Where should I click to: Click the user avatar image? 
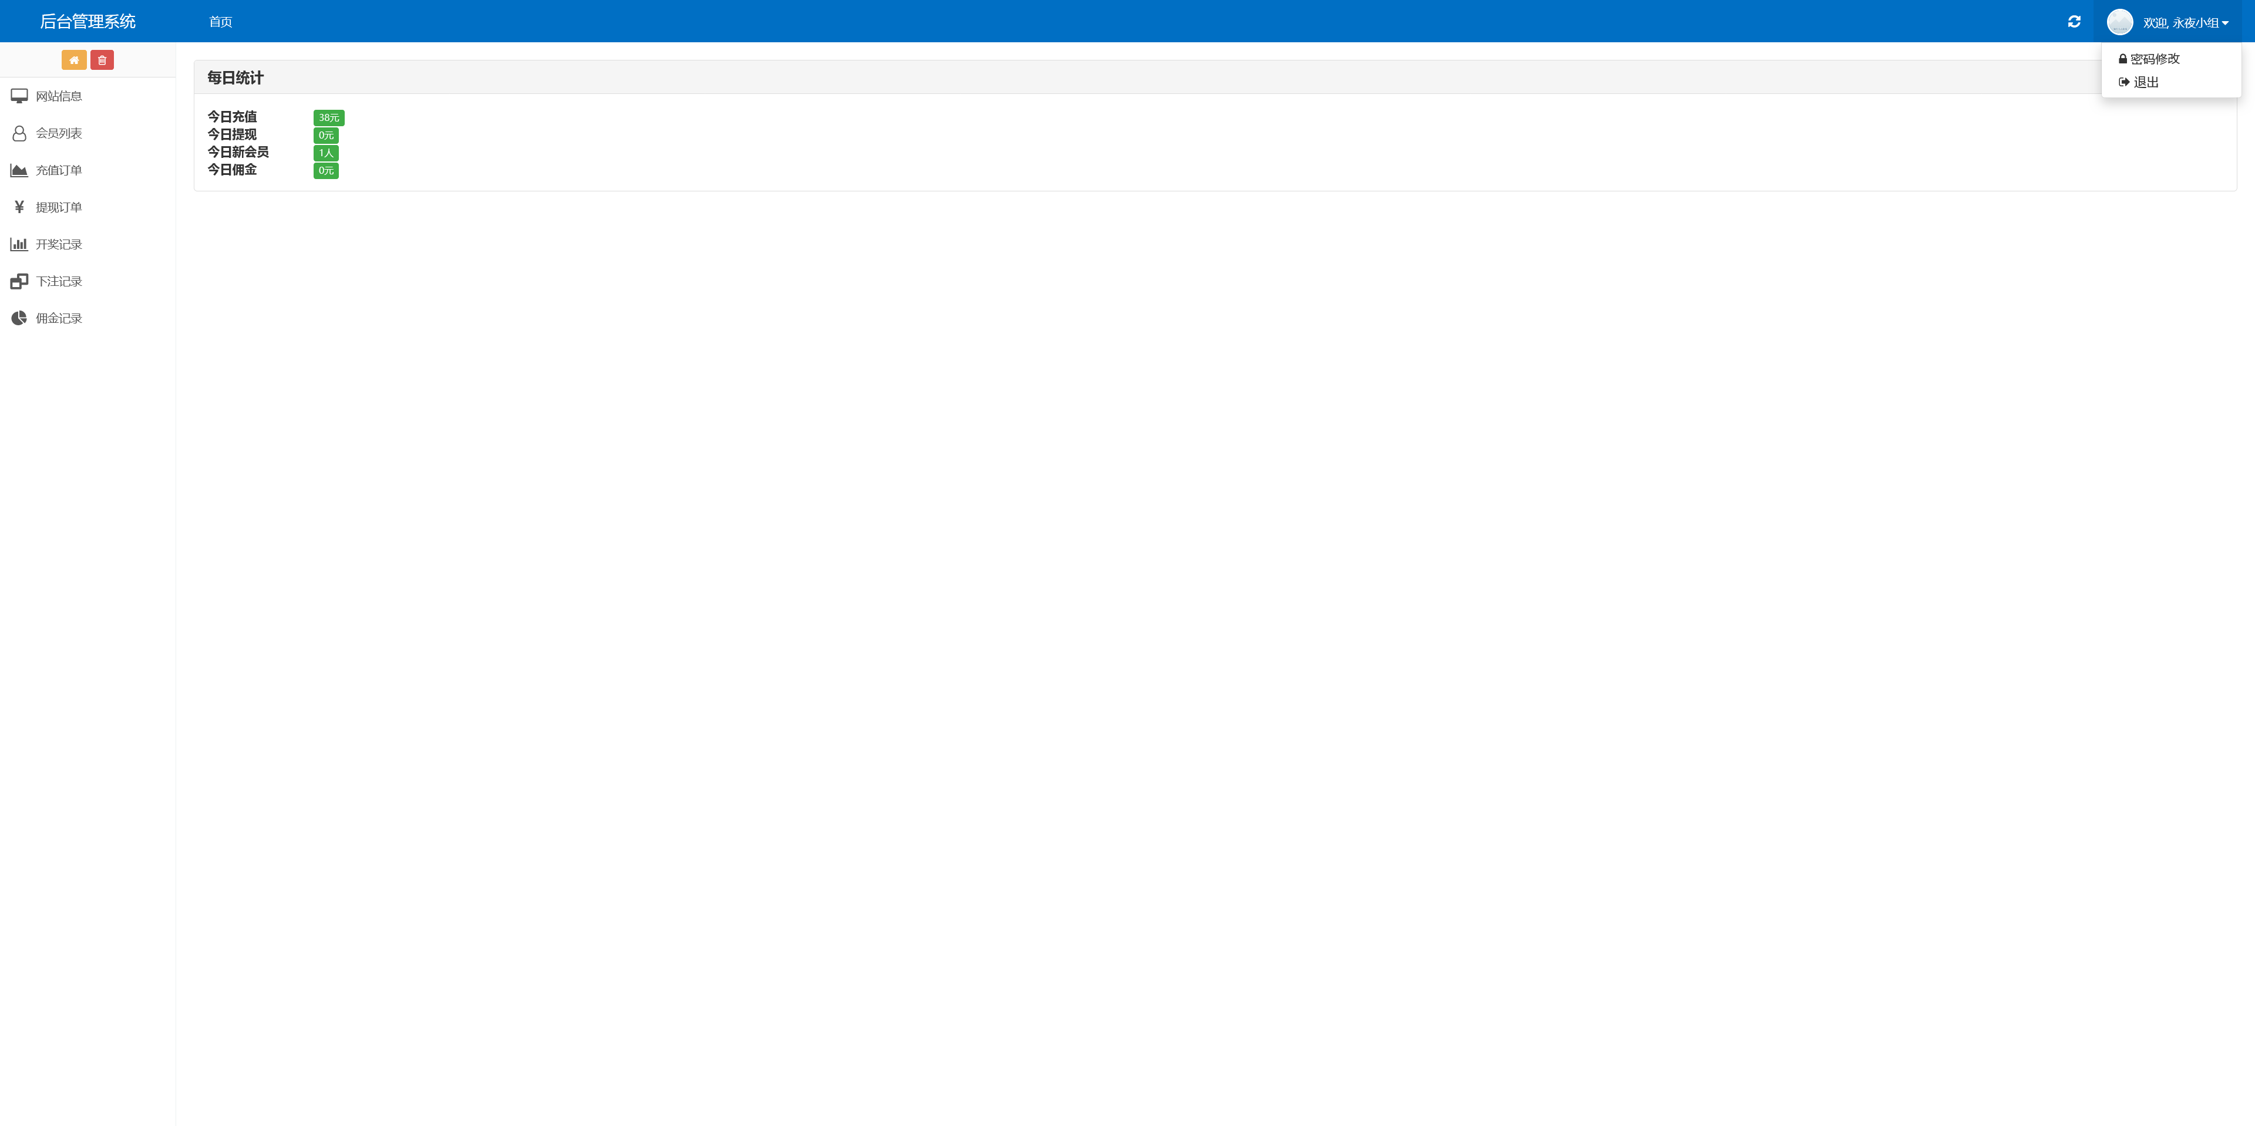[2119, 22]
